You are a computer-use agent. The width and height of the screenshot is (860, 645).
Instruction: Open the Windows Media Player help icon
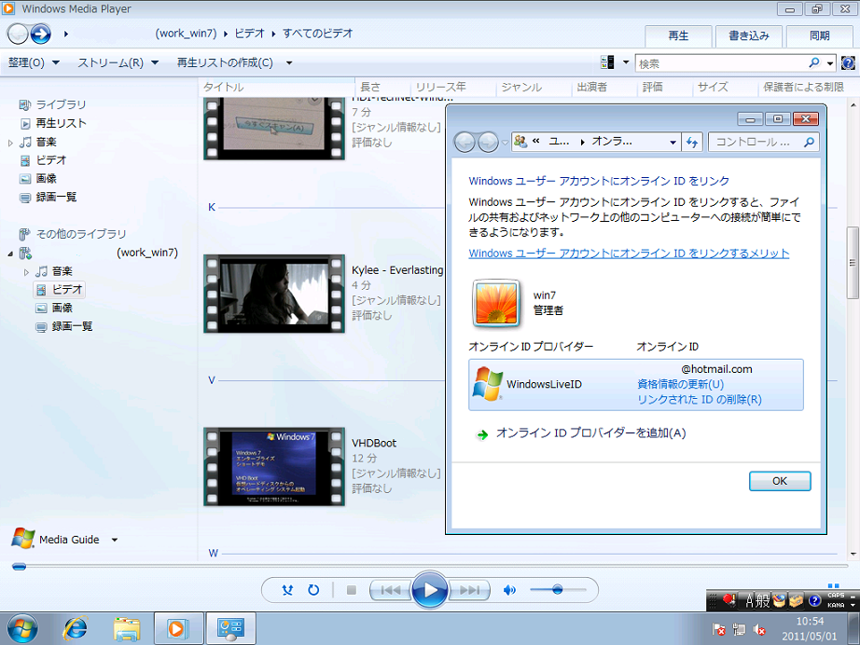tap(849, 63)
